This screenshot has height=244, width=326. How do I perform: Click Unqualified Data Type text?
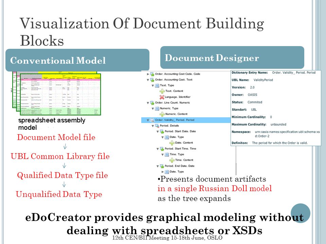[x=59, y=195]
